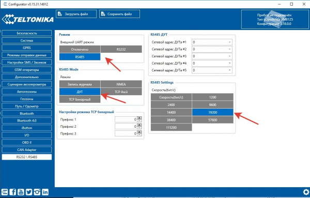This screenshot has width=310, height=198.
Task: Increment Префикс 1 with up arrow
Action: point(139,118)
